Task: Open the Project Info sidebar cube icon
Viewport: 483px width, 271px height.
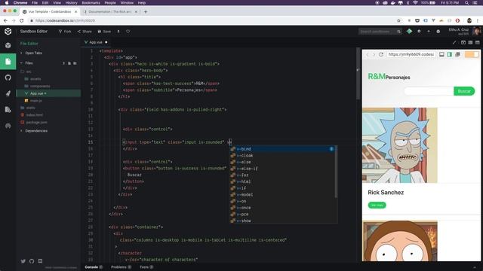Action: (8, 45)
